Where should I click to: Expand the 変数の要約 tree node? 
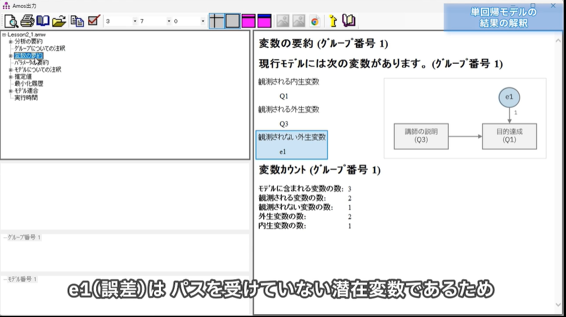pos(11,56)
